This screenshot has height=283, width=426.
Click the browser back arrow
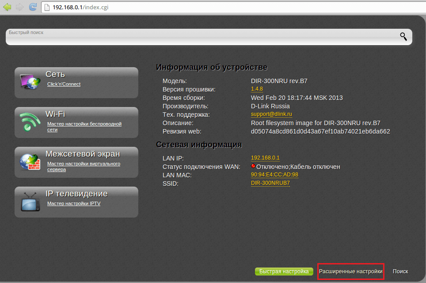pos(8,7)
